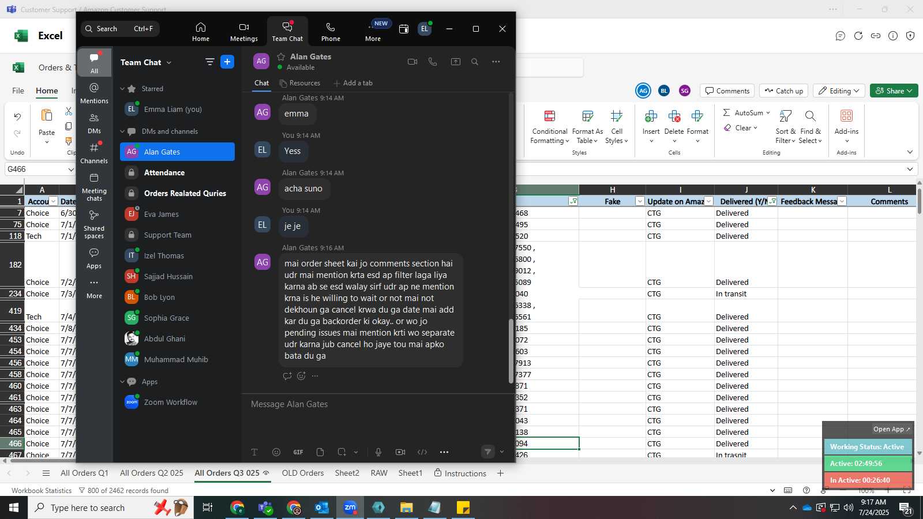Viewport: 923px width, 519px height.
Task: Open Excel Editing mode dropdown
Action: coord(839,91)
